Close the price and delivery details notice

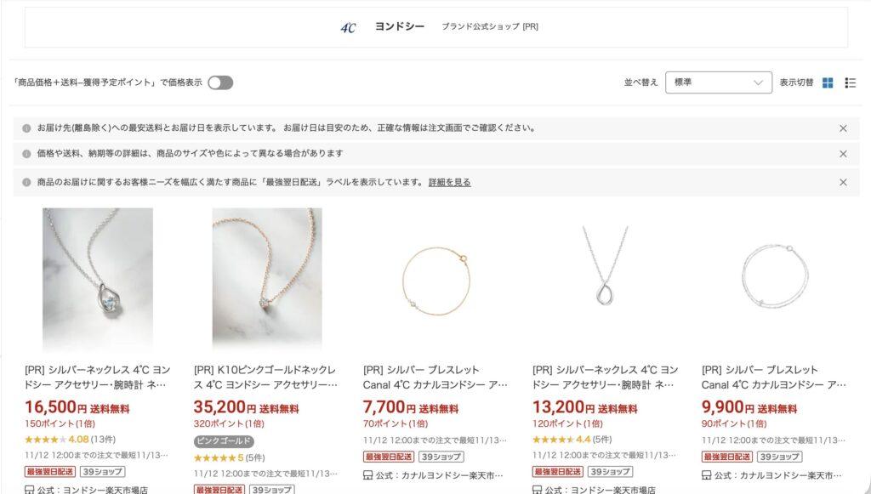[843, 154]
